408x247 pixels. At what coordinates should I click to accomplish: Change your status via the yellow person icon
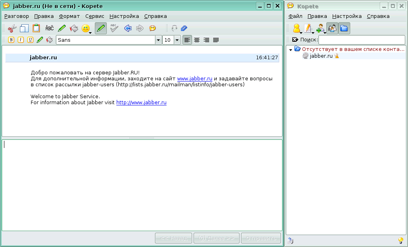297,28
